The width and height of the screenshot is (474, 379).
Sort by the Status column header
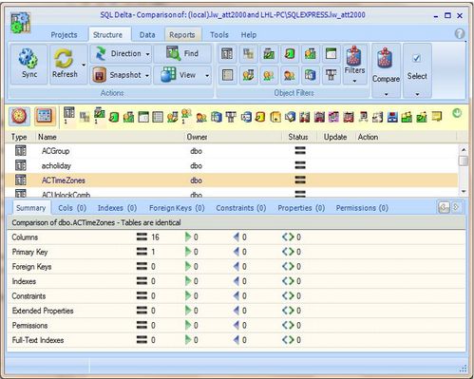click(298, 137)
